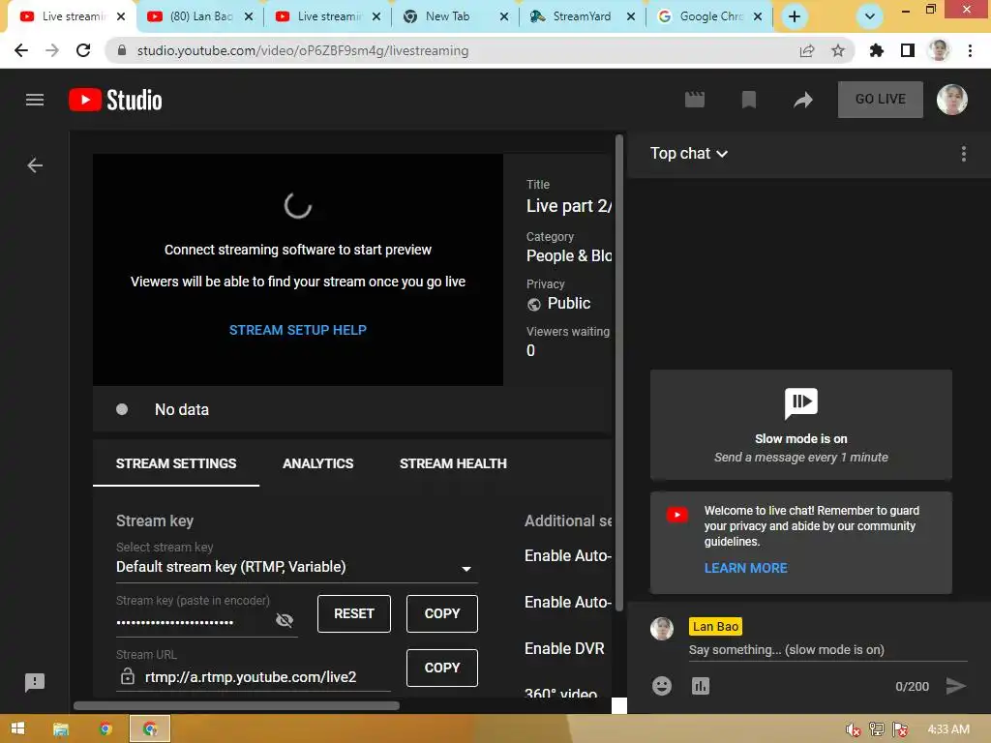991x743 pixels.
Task: Reveal stream key with the eye icon
Action: click(285, 620)
